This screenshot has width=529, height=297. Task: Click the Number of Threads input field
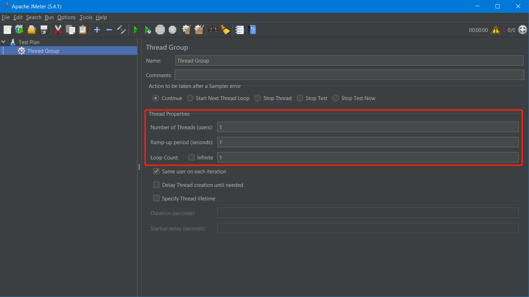pos(368,127)
